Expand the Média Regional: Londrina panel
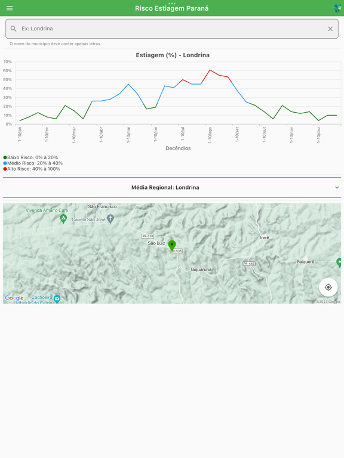The height and width of the screenshot is (458, 344). (337, 187)
